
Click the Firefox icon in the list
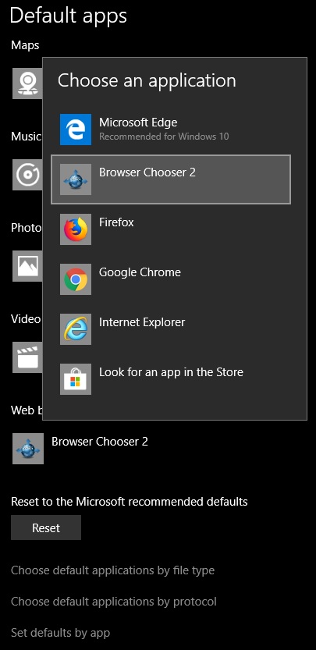[x=76, y=229]
